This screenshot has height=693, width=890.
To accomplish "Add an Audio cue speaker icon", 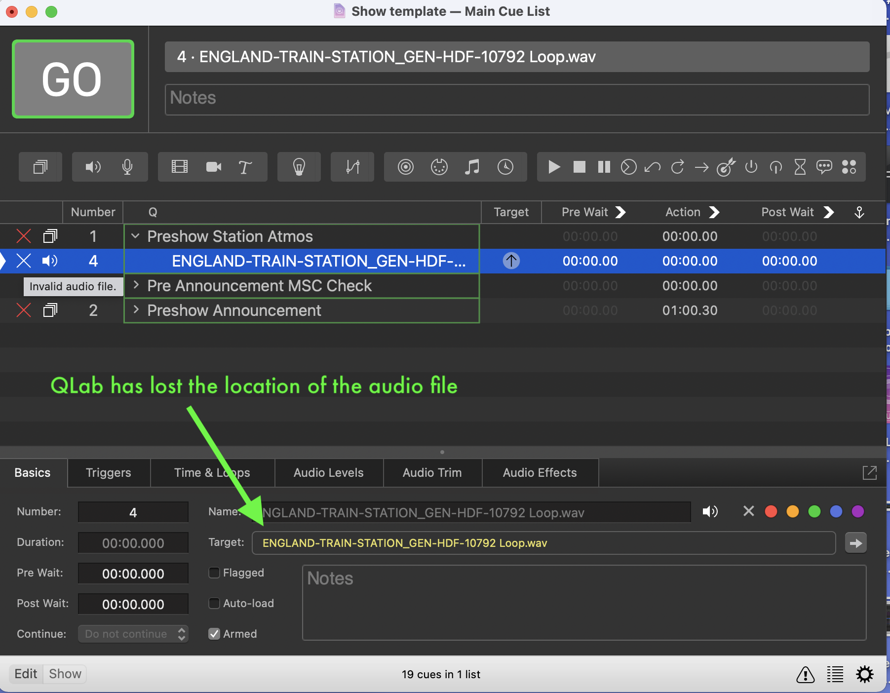I will click(x=93, y=167).
